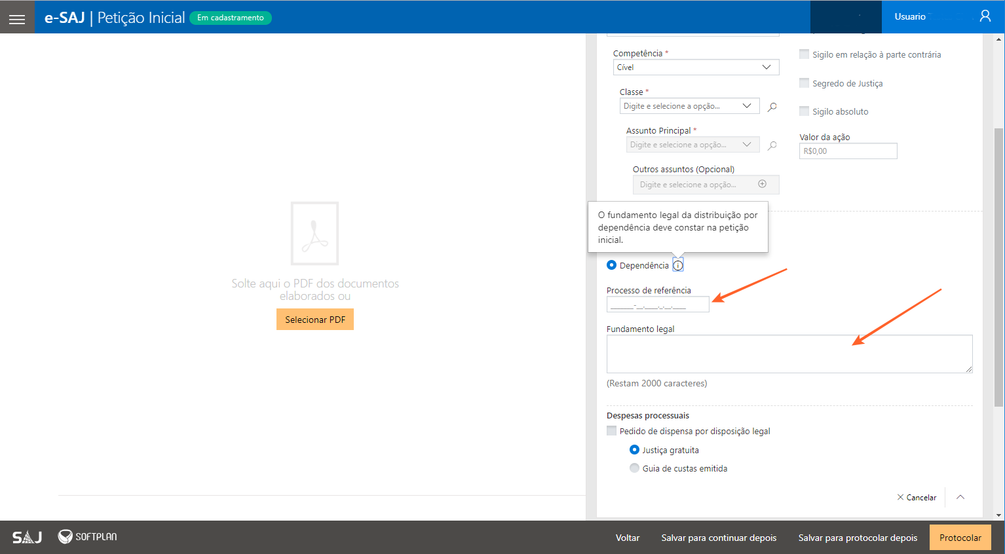Enable Sigilo em relação à parte contrária
This screenshot has height=554, width=1005.
coord(804,54)
